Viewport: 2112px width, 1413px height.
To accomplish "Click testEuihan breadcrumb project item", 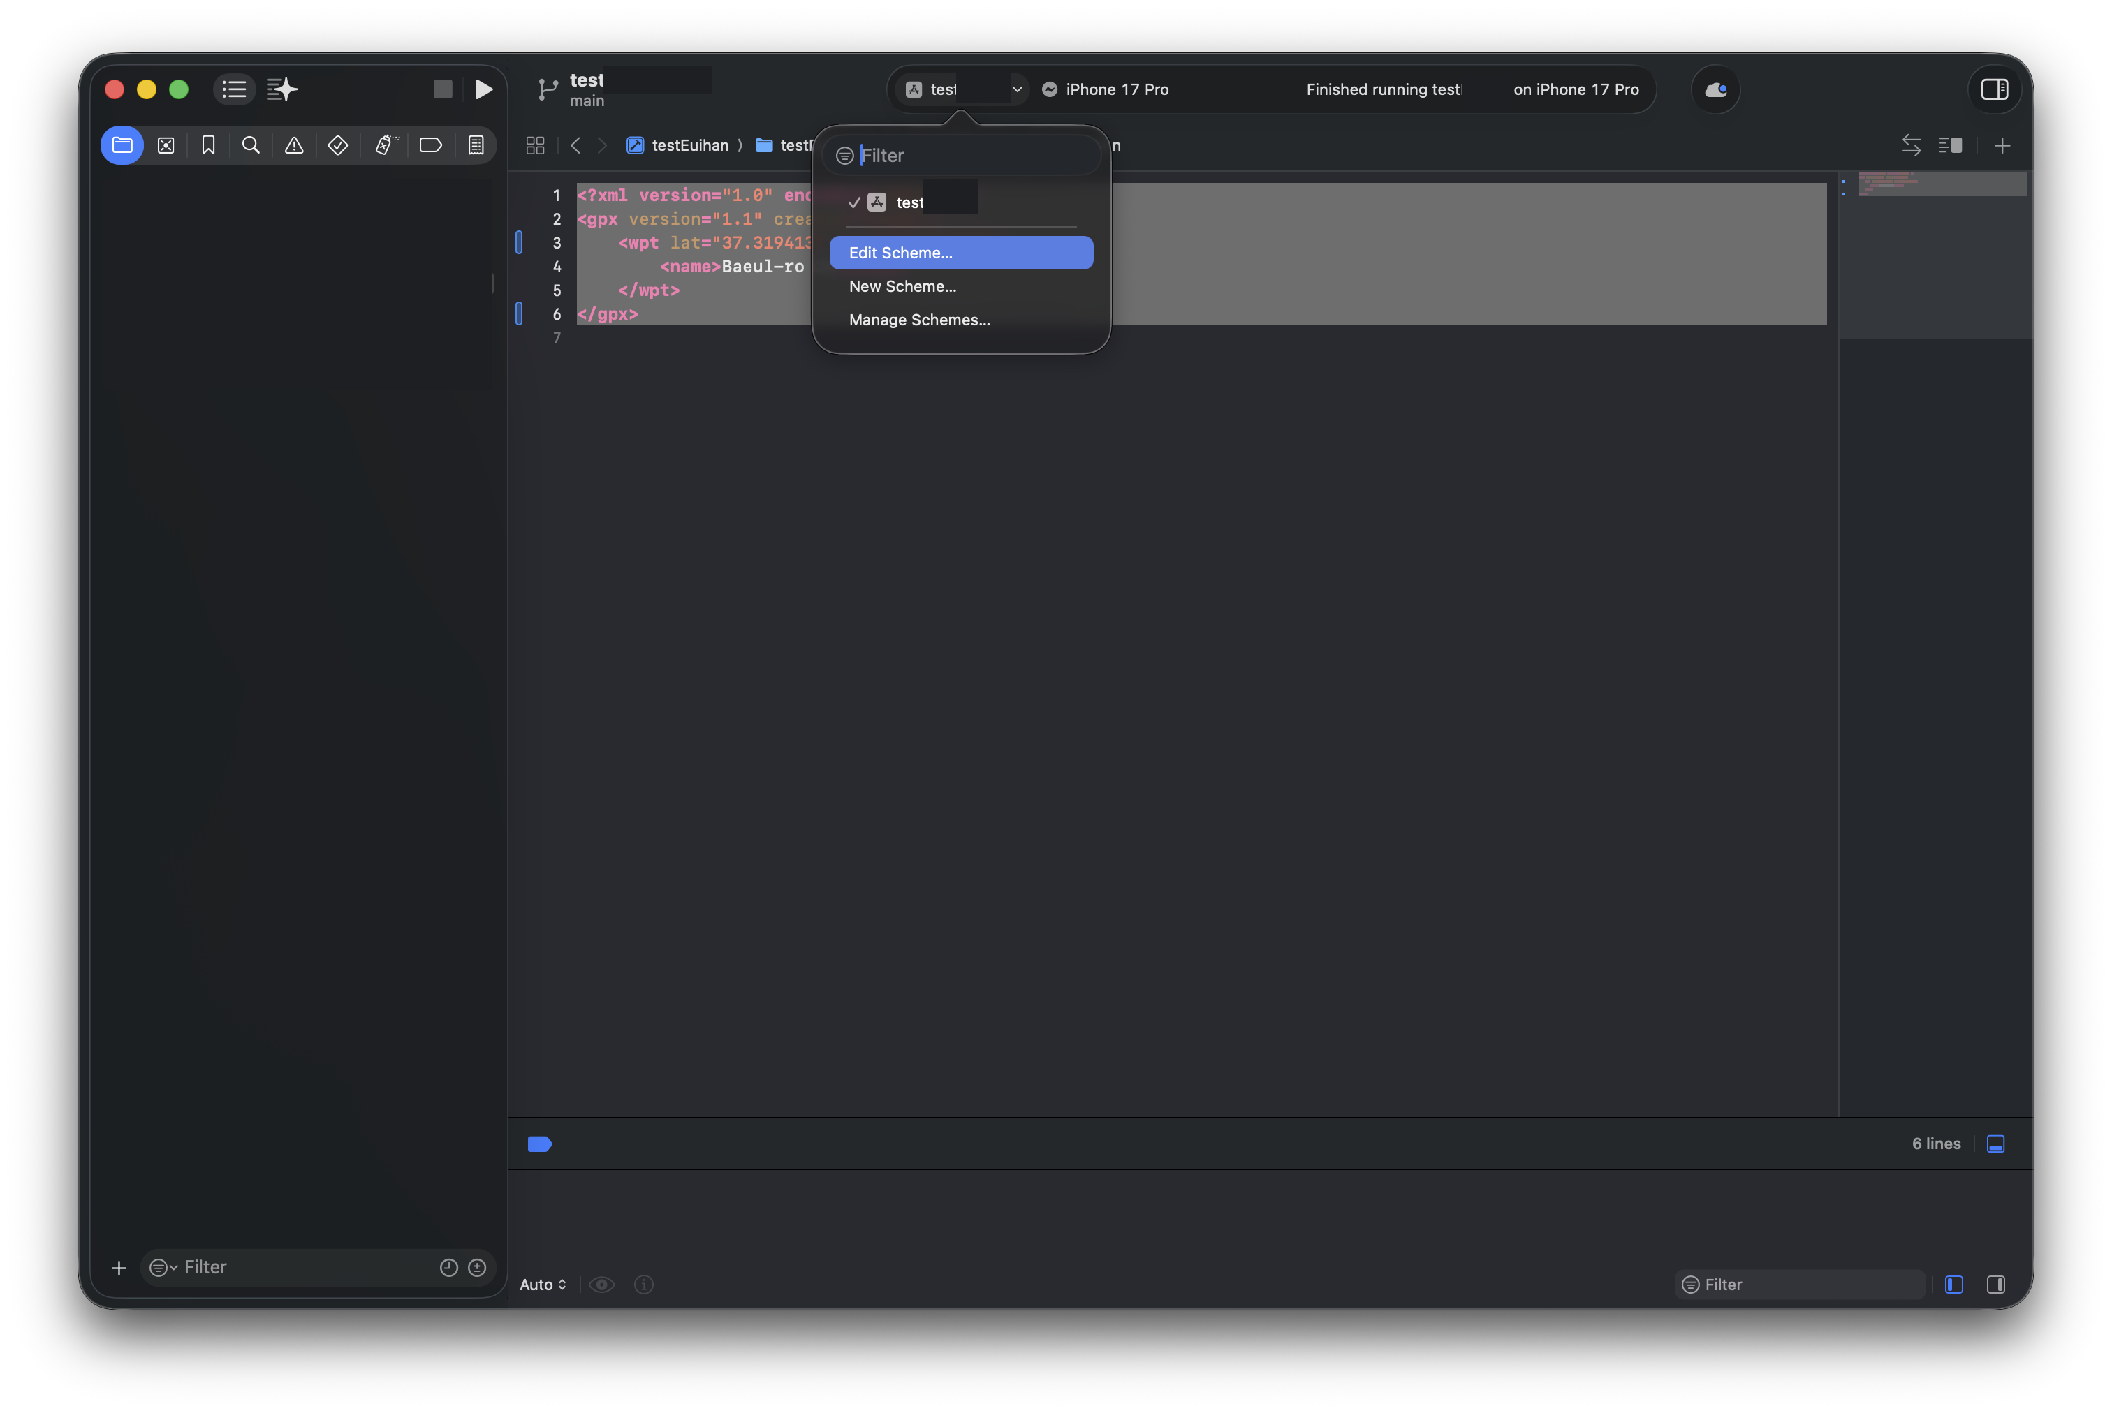I will coord(678,145).
